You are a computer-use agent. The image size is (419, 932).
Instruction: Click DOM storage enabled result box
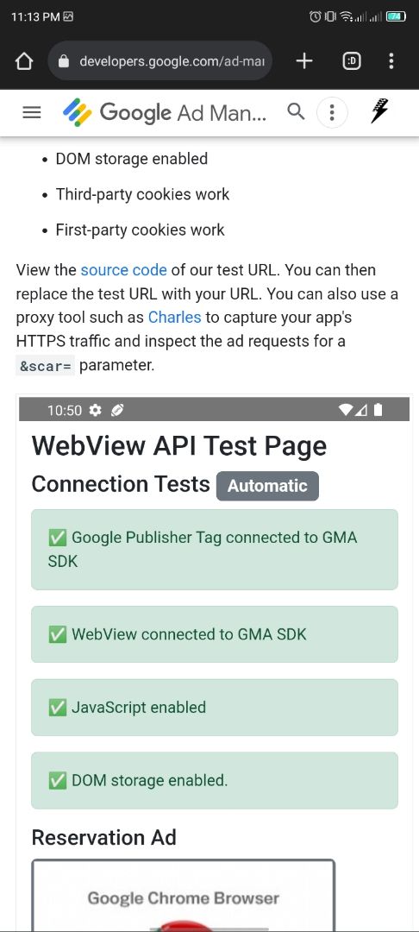click(215, 780)
